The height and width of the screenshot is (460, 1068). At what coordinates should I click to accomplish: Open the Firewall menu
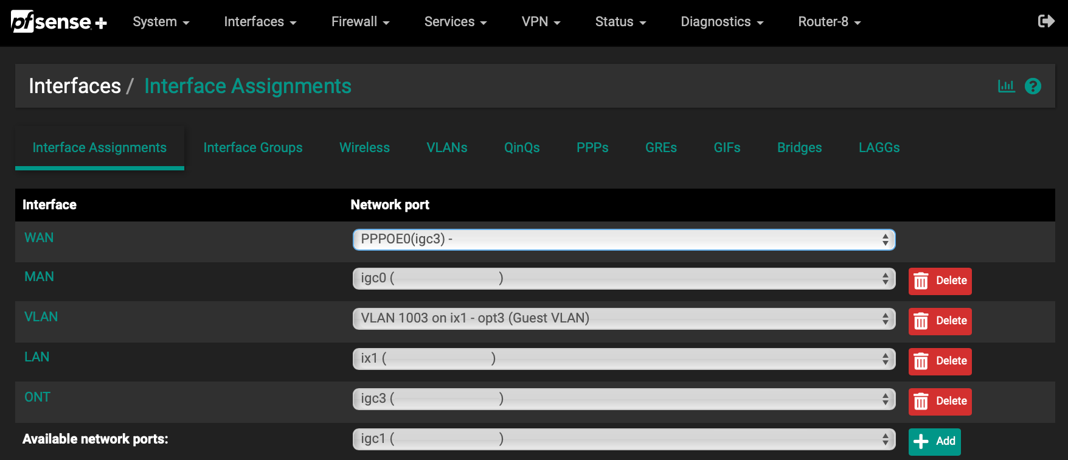click(x=361, y=22)
